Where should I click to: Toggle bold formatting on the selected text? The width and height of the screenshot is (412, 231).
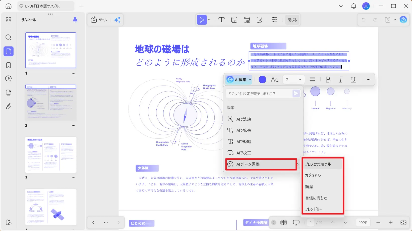(328, 79)
